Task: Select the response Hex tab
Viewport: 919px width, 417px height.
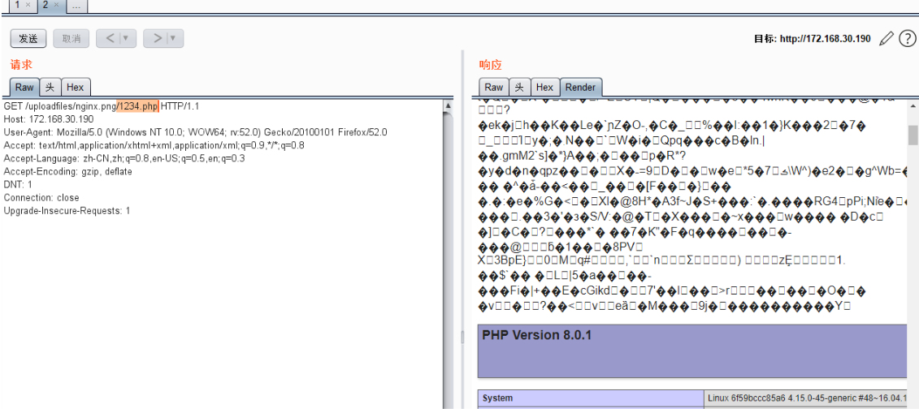Action: (544, 87)
